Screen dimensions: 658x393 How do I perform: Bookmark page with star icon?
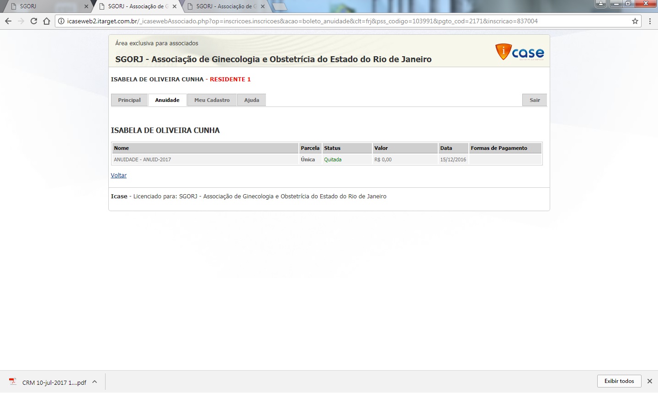(635, 21)
